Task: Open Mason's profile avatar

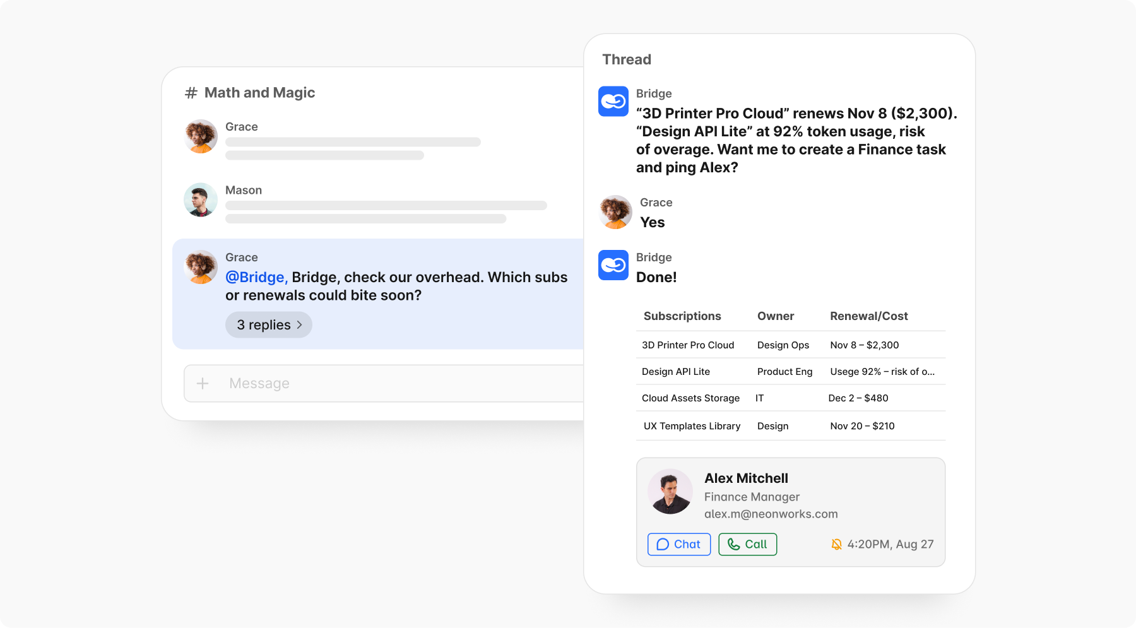Action: 201,200
